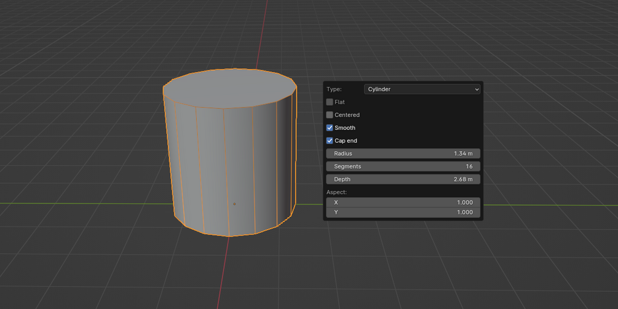The image size is (618, 309).
Task: Click the Radius field showing 1.34 m
Action: coord(403,154)
